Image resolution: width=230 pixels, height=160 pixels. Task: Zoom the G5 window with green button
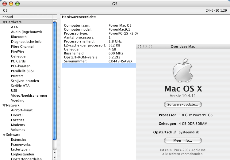(x=17, y=3)
